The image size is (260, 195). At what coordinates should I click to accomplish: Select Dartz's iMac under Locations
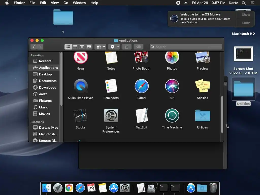pyautogui.click(x=44, y=127)
